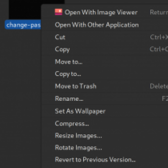Select Compress... menu entry

(x=72, y=123)
